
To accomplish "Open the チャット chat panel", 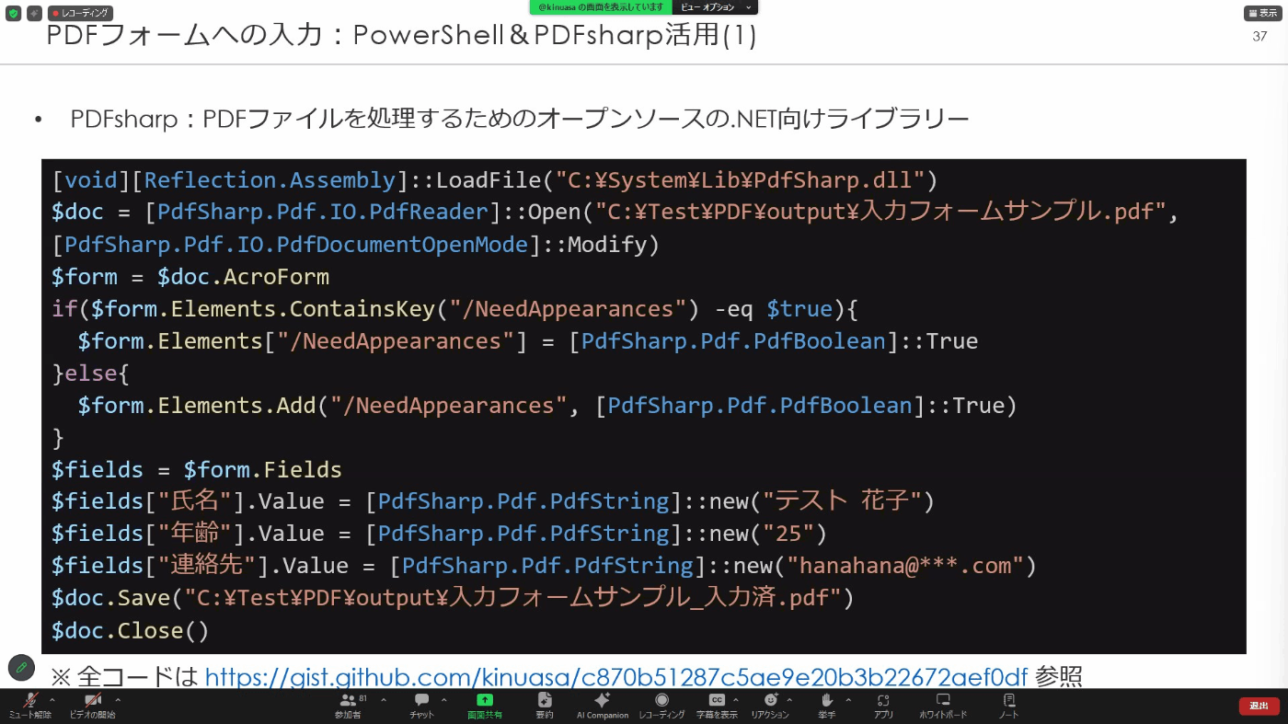I will point(421,706).
